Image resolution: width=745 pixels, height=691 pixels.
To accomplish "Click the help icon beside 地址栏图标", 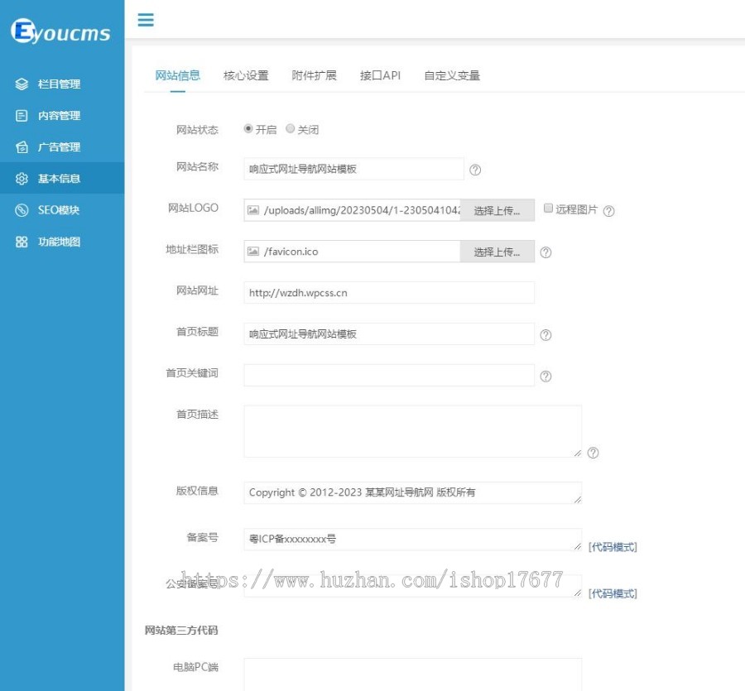I will (546, 252).
